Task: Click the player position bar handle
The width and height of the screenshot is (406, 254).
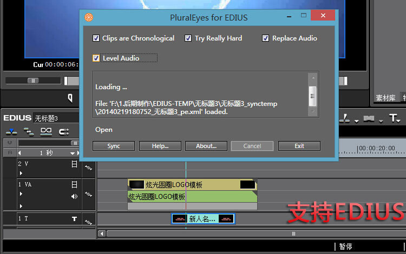Action: coord(66,81)
